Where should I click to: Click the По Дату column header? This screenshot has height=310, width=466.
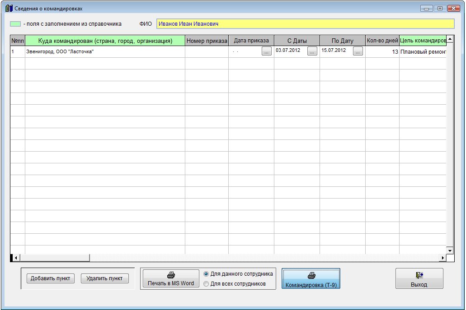(343, 41)
